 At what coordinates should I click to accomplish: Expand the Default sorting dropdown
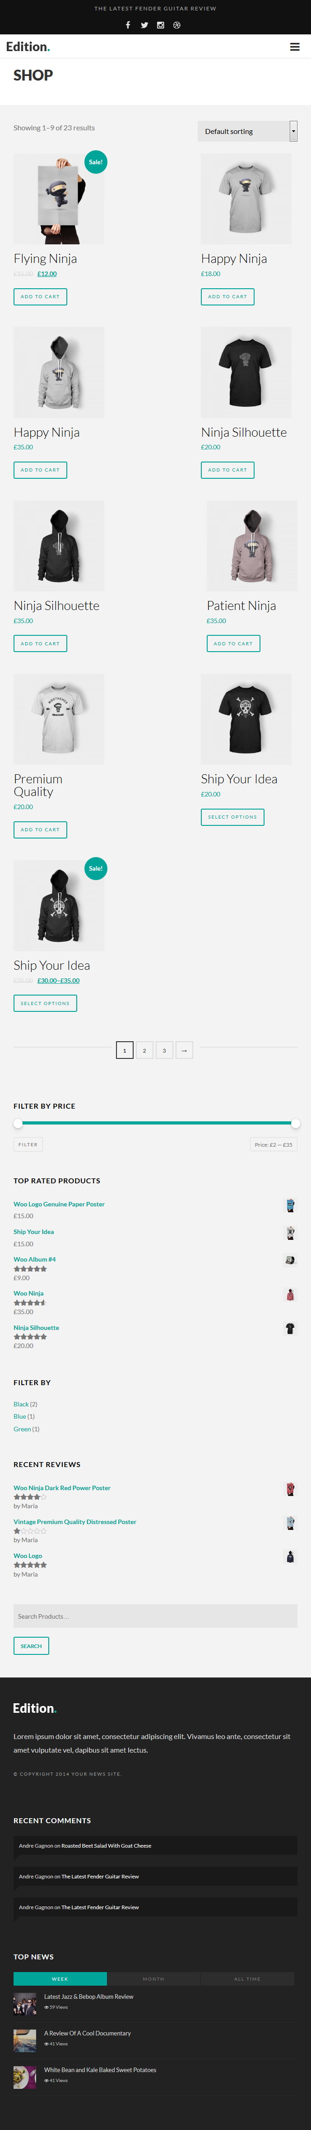coord(247,131)
